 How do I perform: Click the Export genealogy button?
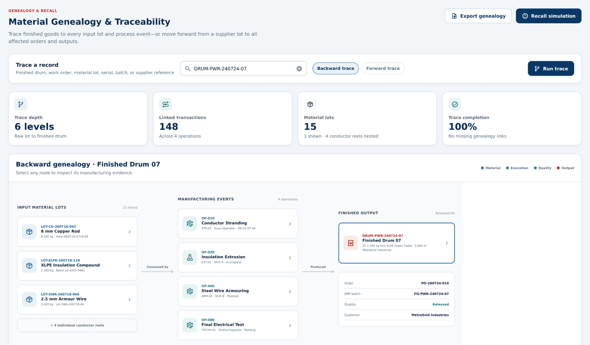pyautogui.click(x=478, y=16)
